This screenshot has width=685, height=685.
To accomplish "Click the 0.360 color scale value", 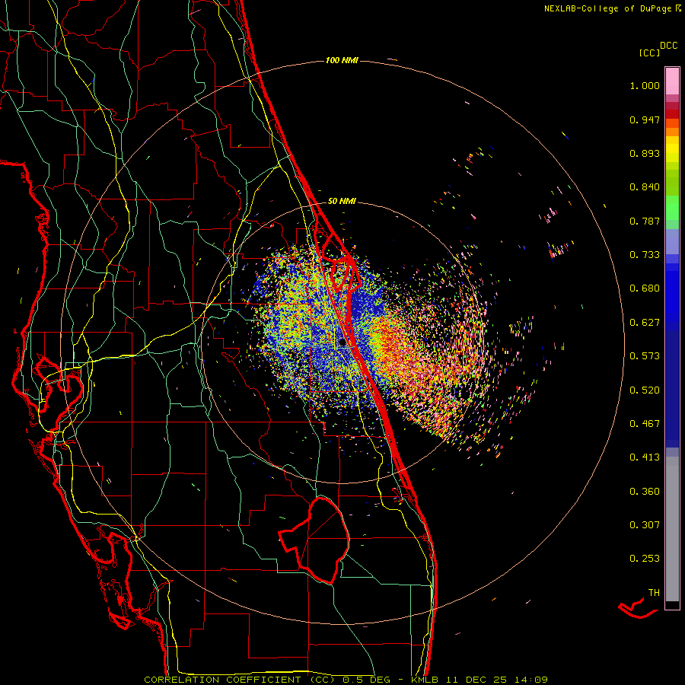I will pos(645,492).
